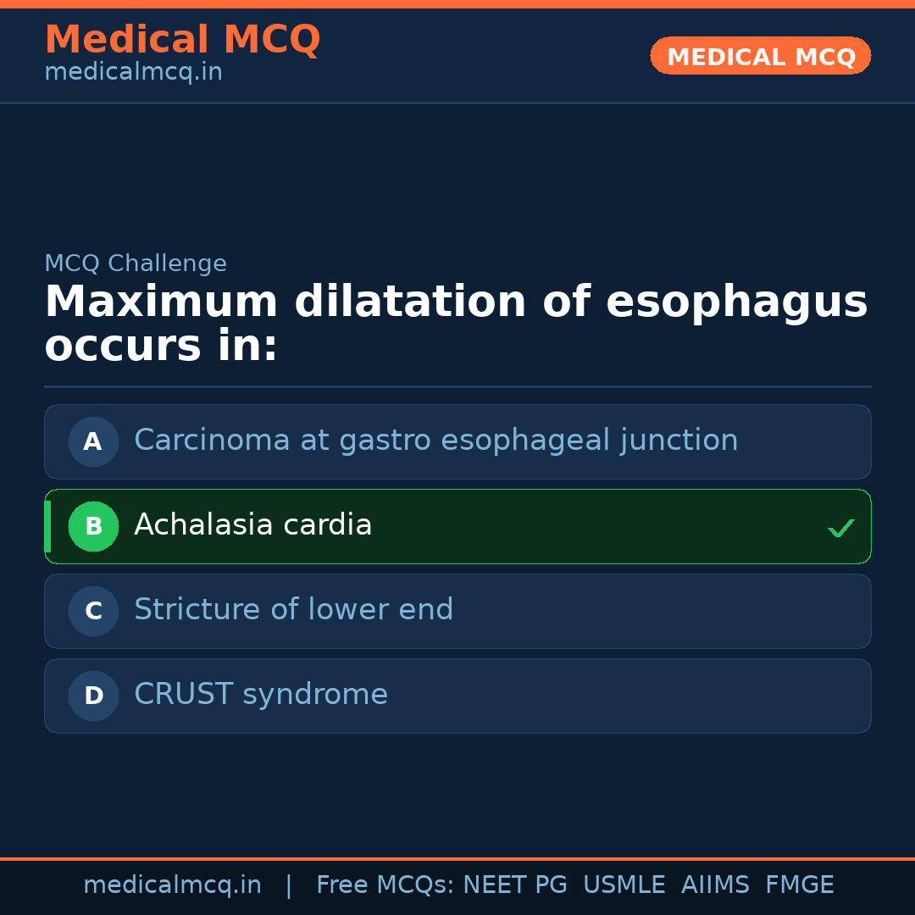
Task: Click the letter C option circle
Action: pyautogui.click(x=93, y=611)
